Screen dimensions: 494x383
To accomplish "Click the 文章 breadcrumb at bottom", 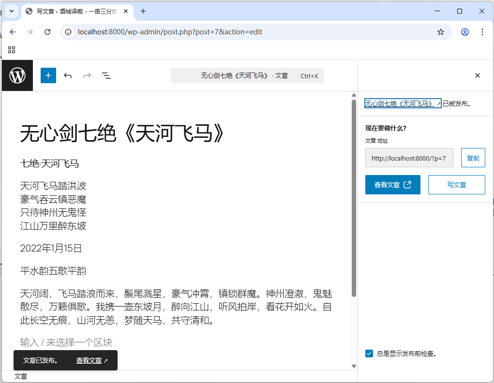I will (x=21, y=376).
